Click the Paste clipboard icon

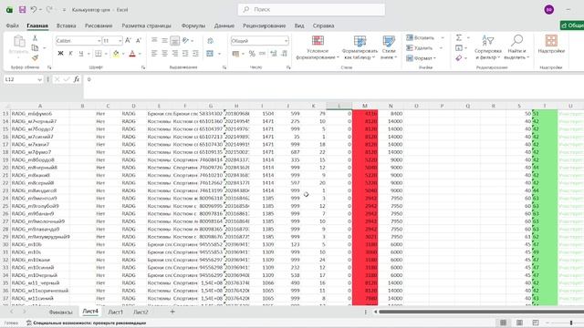[x=18, y=41]
